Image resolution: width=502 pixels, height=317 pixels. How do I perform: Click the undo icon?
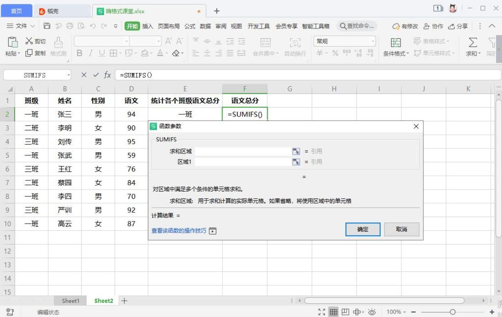pyautogui.click(x=93, y=26)
